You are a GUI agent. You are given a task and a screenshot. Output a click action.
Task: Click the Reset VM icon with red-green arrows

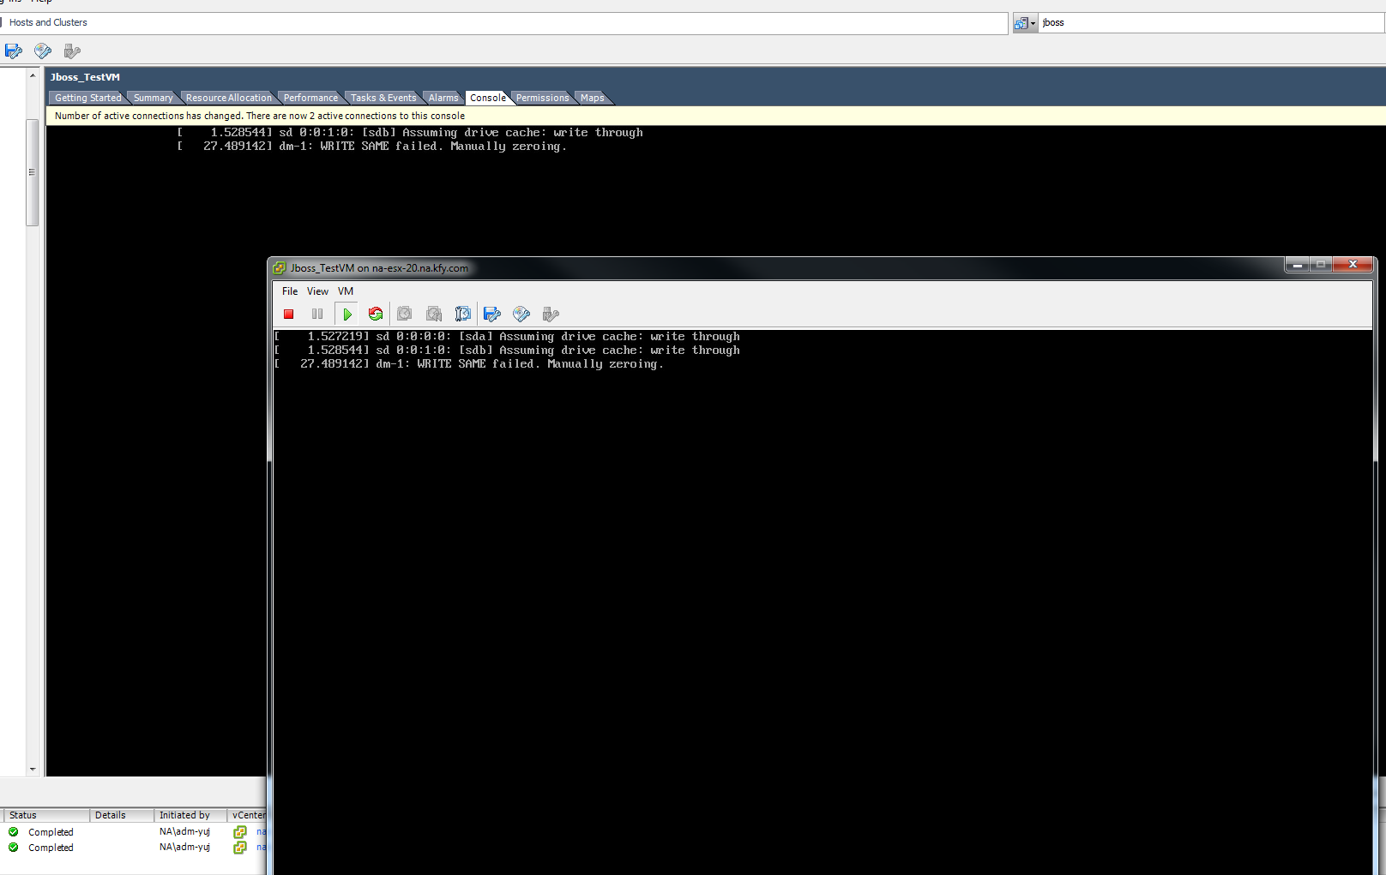point(376,315)
